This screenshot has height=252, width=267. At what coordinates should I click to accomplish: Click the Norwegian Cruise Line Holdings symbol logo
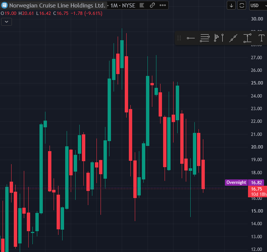[4, 5]
